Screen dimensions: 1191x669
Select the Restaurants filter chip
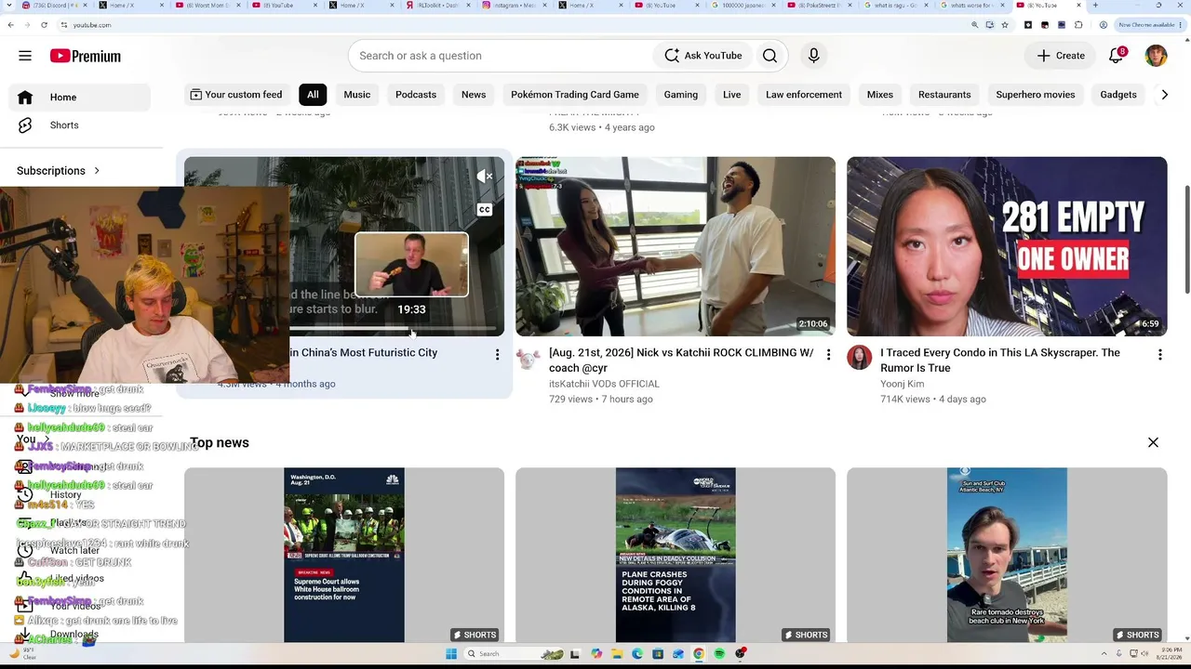click(x=944, y=95)
